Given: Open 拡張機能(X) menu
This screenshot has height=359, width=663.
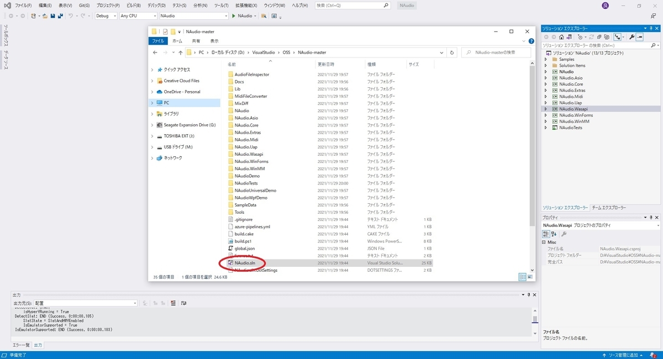Looking at the screenshot, I should click(247, 6).
